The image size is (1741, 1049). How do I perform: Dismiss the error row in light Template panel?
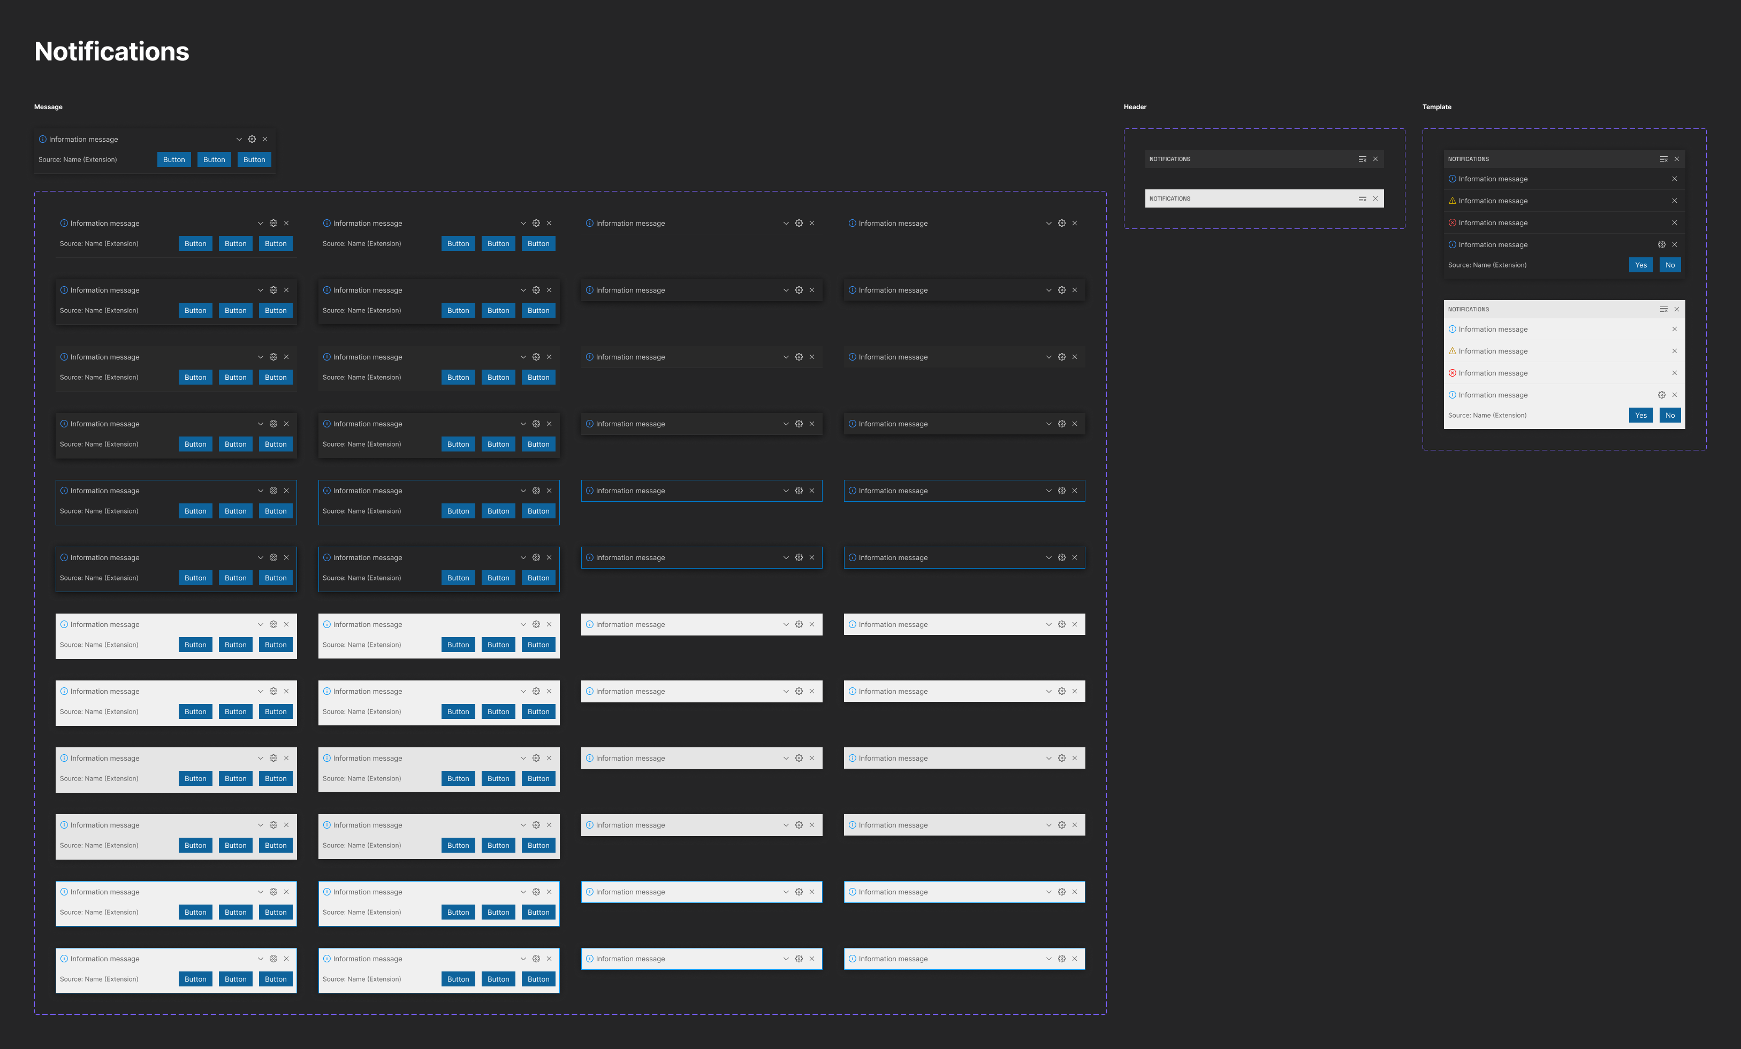1675,373
